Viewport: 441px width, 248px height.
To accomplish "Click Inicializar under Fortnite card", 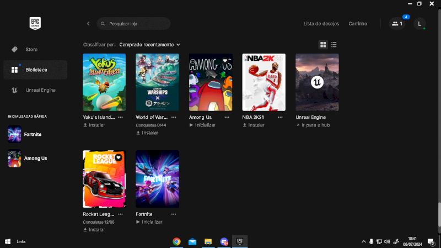I will tap(149, 222).
